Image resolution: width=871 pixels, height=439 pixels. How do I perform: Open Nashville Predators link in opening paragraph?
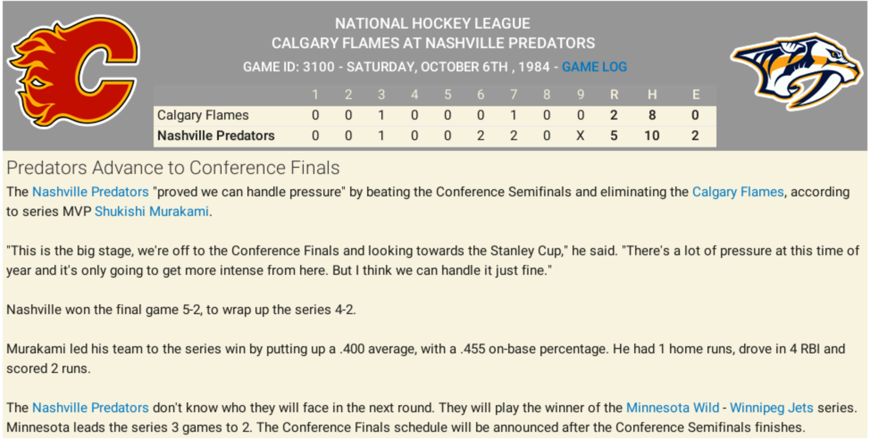[90, 192]
